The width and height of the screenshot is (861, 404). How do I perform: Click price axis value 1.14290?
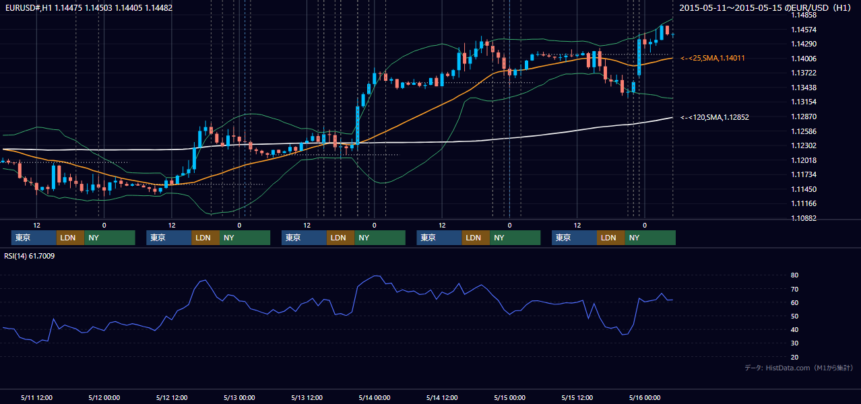[x=804, y=44]
